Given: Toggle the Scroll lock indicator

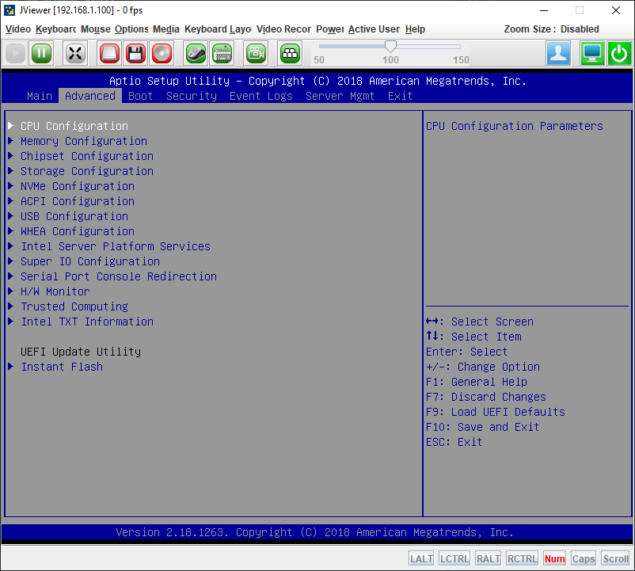Looking at the screenshot, I should click(x=615, y=558).
